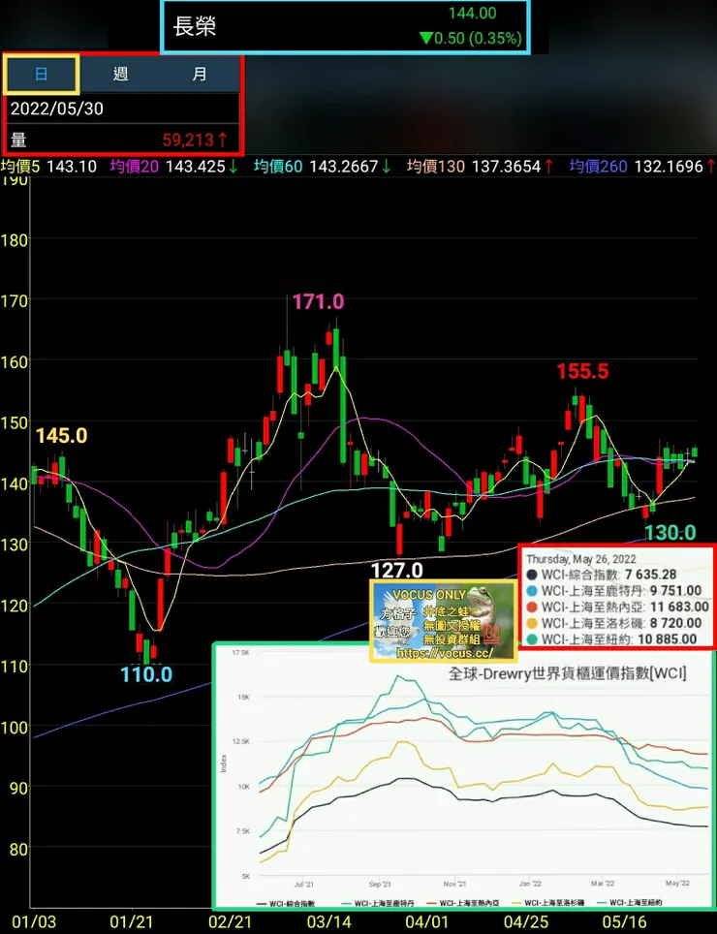Click the 均價5 moving average label
The image size is (717, 934).
click(x=21, y=167)
